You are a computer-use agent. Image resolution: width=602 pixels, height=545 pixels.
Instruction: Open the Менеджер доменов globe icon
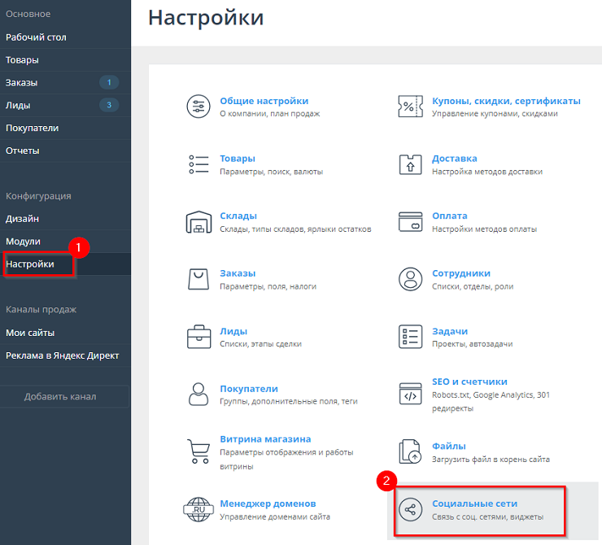[x=198, y=509]
